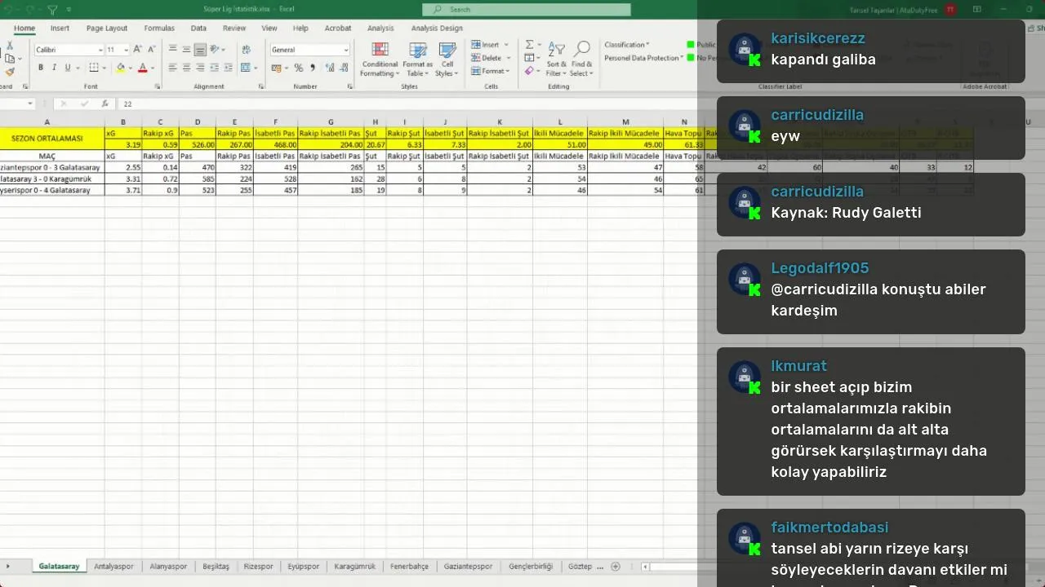Open the Insert ribbon tab
This screenshot has height=587, width=1045.
pyautogui.click(x=60, y=28)
